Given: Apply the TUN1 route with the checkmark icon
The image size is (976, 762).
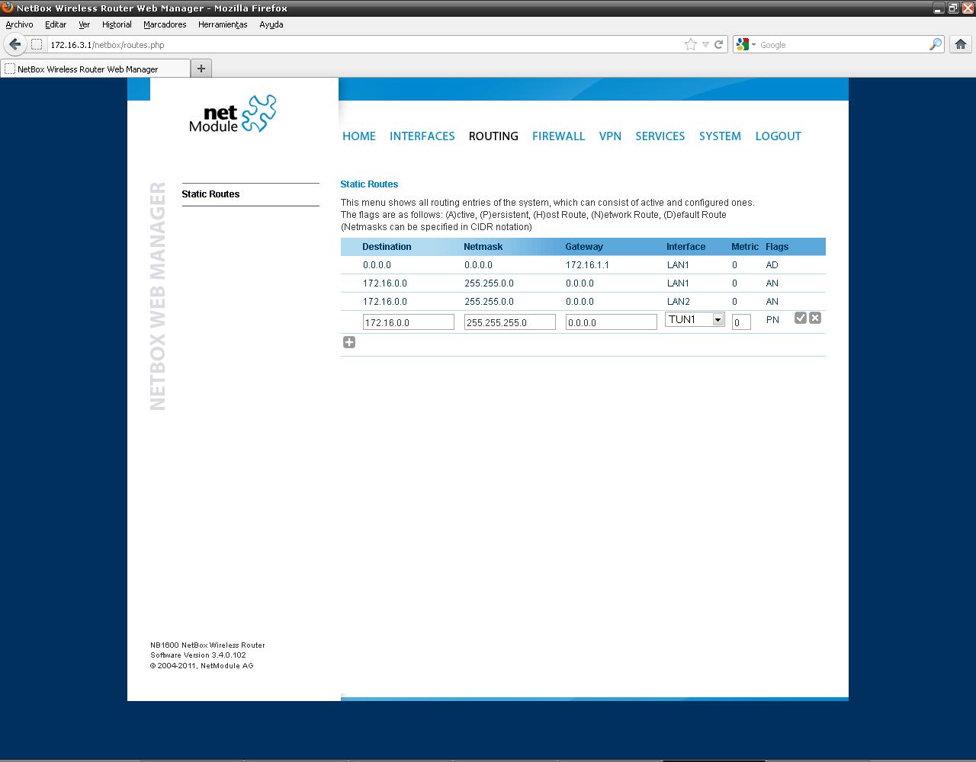Looking at the screenshot, I should point(801,318).
